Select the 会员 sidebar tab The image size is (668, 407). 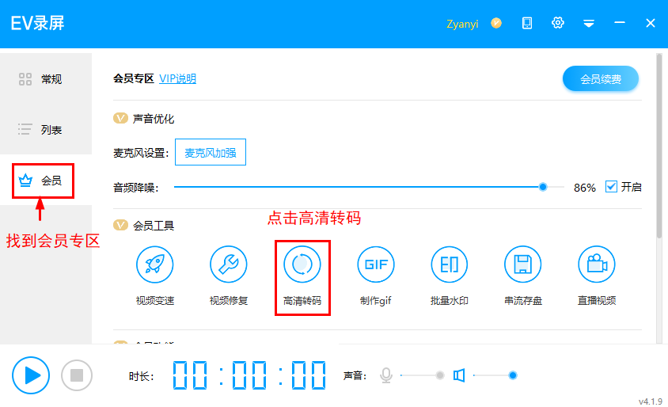[44, 181]
